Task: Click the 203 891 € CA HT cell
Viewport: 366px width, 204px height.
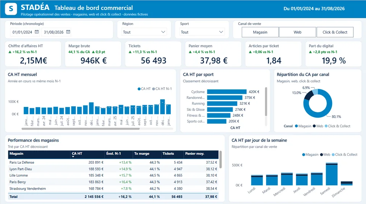Action: 96,162
